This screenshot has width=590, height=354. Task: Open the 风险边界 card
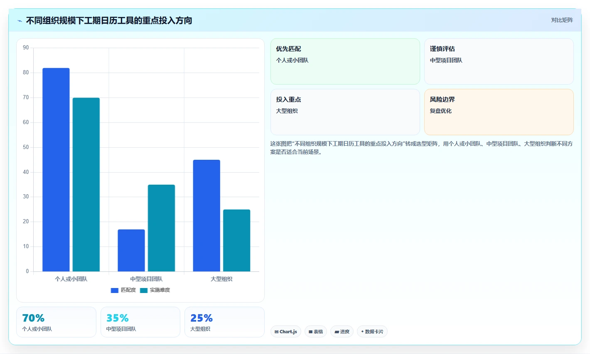(x=499, y=112)
